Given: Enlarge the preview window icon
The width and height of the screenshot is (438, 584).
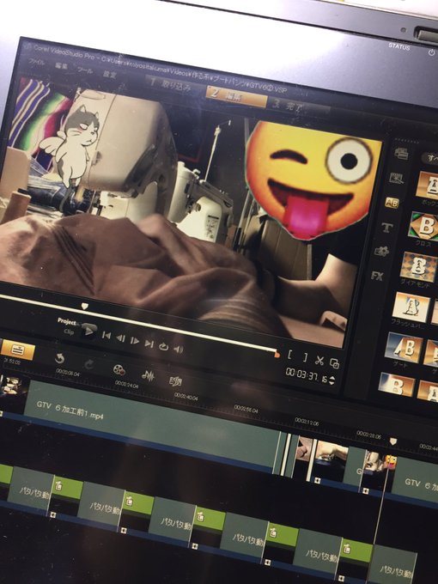Looking at the screenshot, I should pos(334,363).
